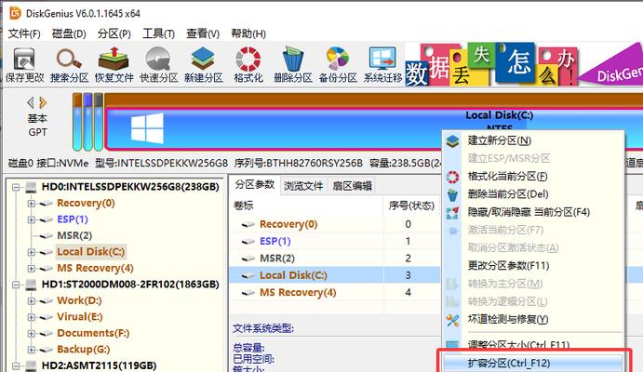Screen dimensions: 643x372
Task: Open the 工具(T) menu
Action: click(158, 33)
